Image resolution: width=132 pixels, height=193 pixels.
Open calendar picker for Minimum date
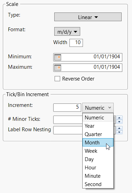[58, 57]
